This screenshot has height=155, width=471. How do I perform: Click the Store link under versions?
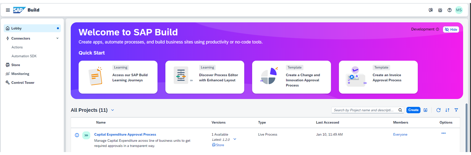point(218,145)
